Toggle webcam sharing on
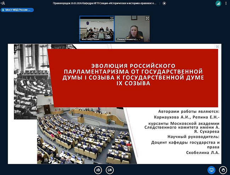Screen dimensions: 230x175 pos(110,170)
